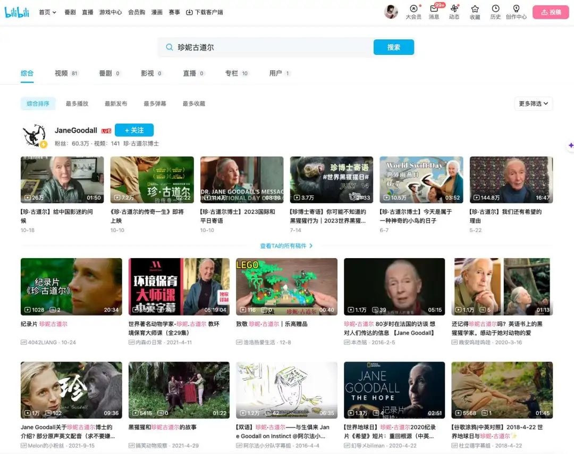This screenshot has width=574, height=454.
Task: Open the 番剧 header menu item
Action: [x=70, y=12]
